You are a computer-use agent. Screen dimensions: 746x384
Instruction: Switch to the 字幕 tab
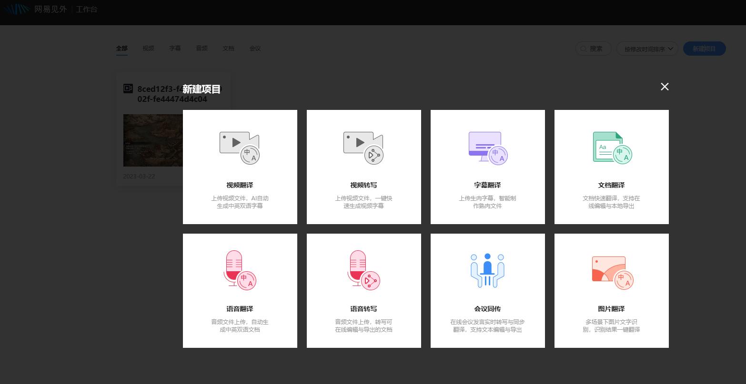[175, 48]
